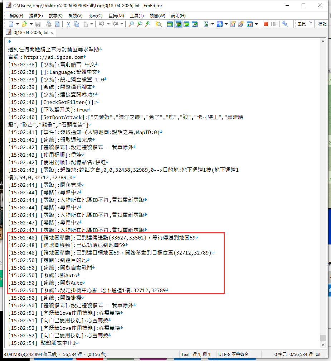Toggle Wrap by Characters mode
This screenshot has width=331, height=361.
(x=178, y=24)
